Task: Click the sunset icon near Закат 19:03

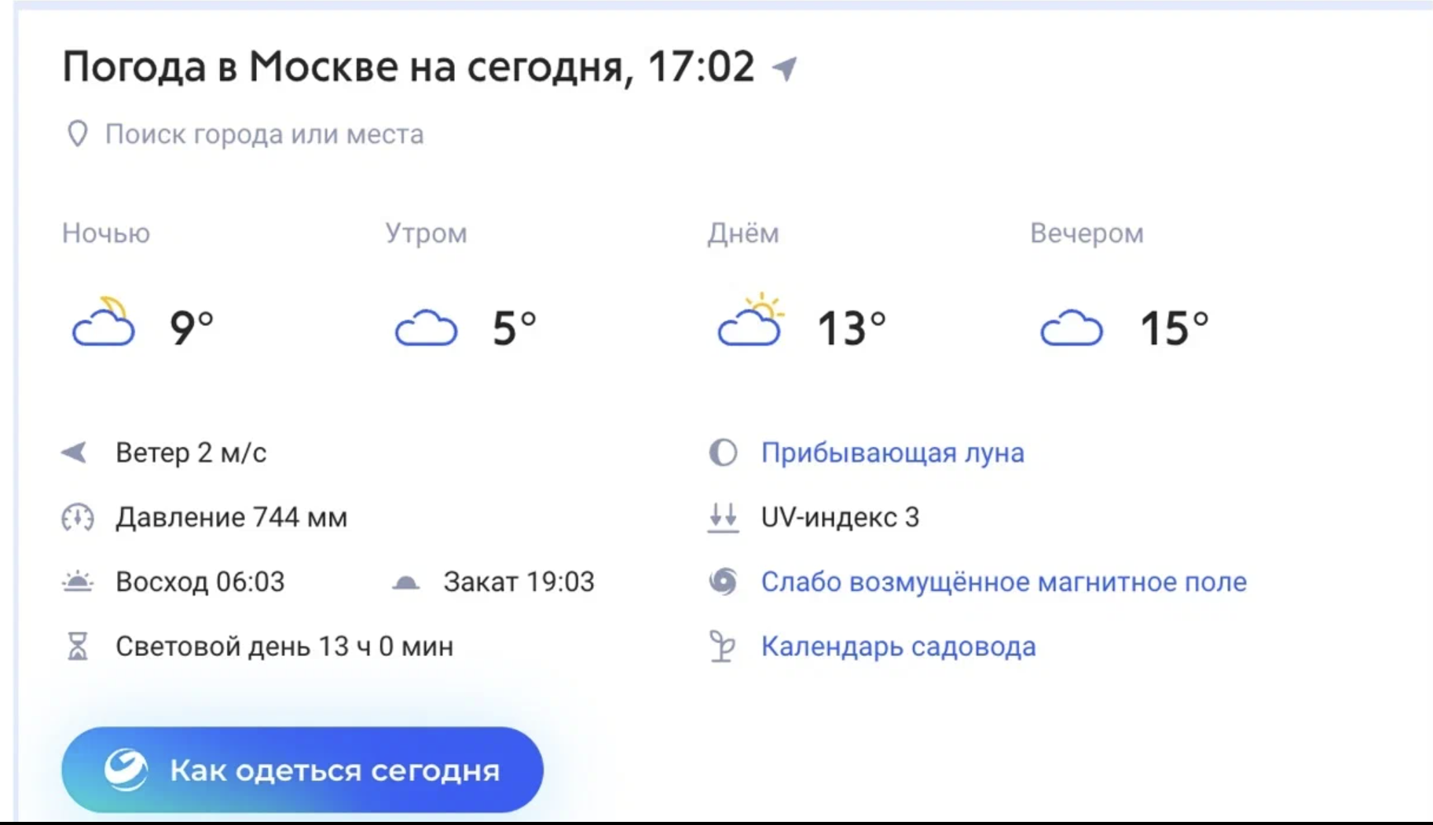Action: pyautogui.click(x=407, y=581)
